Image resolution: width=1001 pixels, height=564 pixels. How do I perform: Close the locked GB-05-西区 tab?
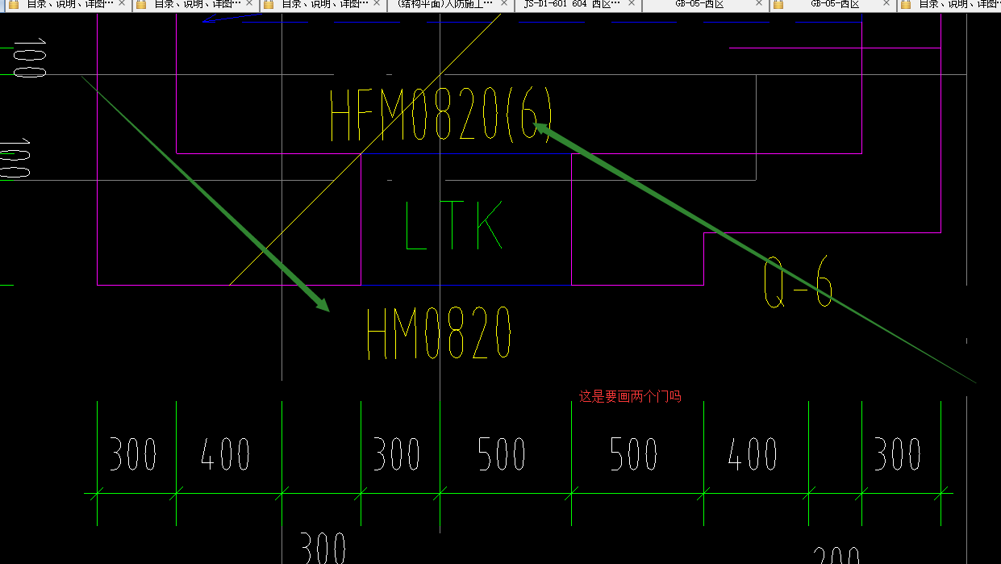pyautogui.click(x=888, y=5)
